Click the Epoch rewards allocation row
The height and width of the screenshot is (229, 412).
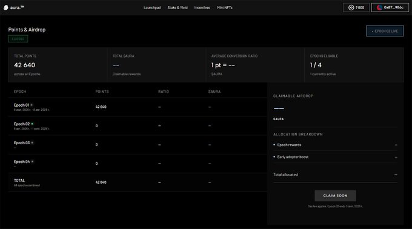pos(335,145)
